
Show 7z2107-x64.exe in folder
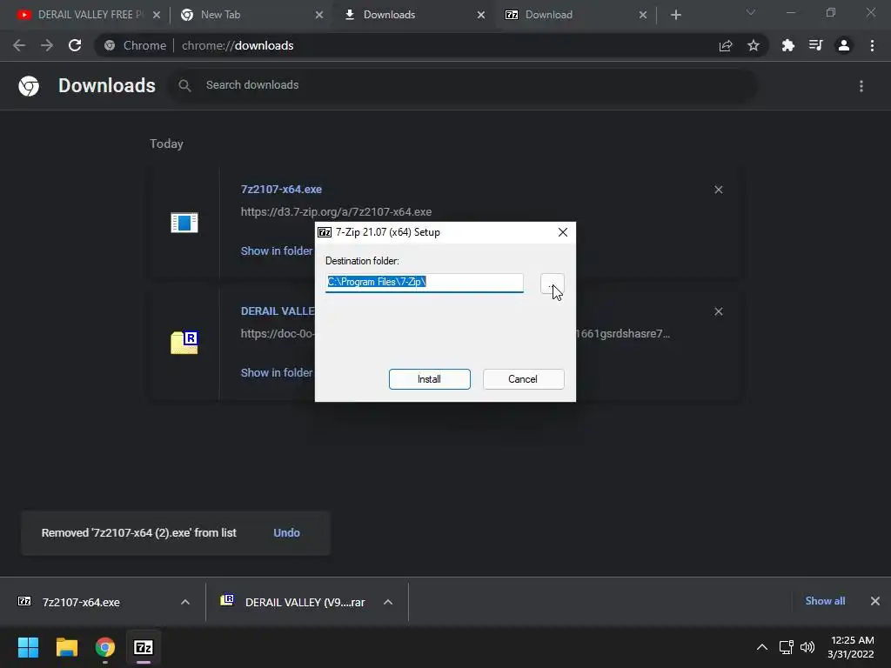(x=277, y=251)
